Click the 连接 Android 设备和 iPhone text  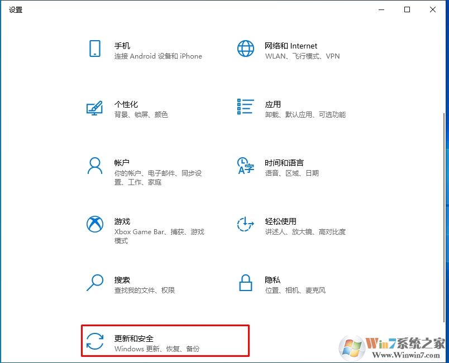158,56
